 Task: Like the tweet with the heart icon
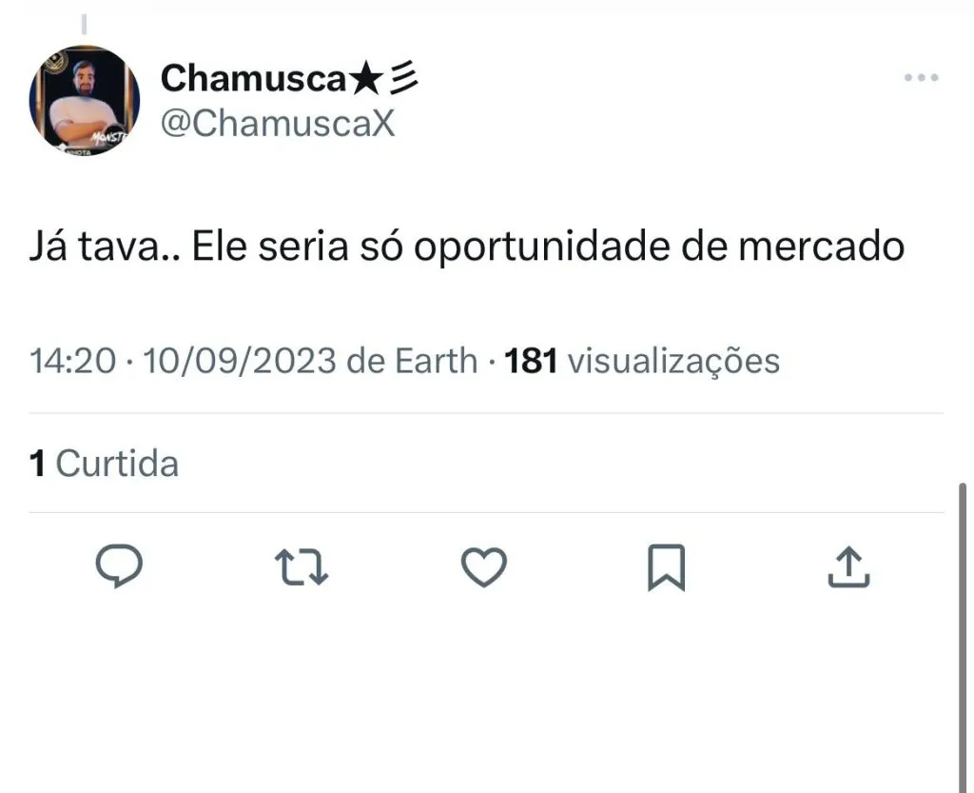(483, 567)
